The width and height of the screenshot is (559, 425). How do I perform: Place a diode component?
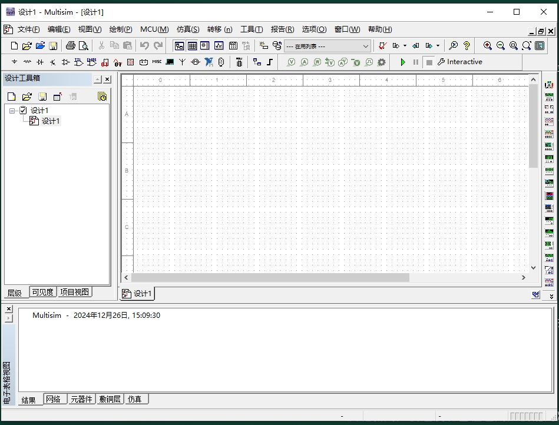40,62
